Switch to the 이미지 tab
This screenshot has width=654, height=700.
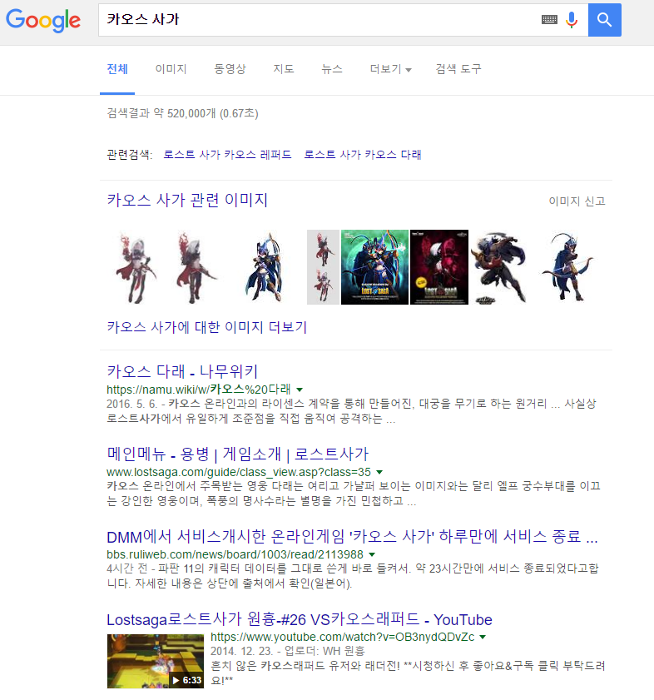pos(171,69)
